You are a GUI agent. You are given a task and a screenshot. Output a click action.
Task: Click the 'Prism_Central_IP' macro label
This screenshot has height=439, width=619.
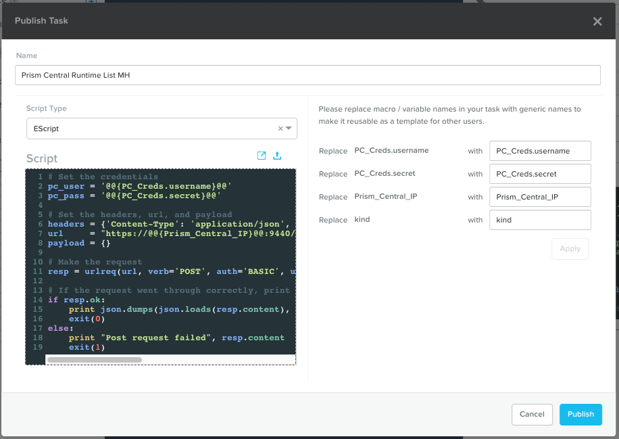tap(386, 196)
